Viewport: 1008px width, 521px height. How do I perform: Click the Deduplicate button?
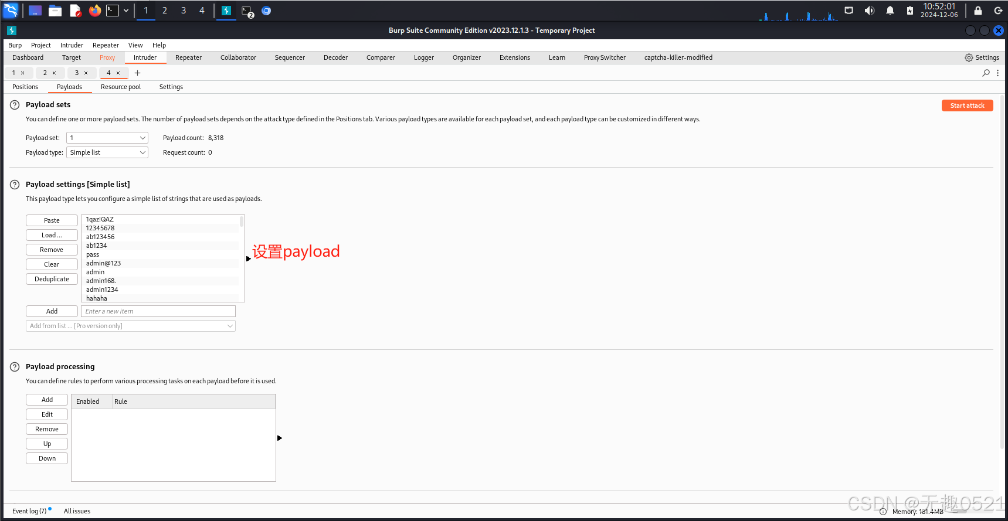tap(52, 279)
